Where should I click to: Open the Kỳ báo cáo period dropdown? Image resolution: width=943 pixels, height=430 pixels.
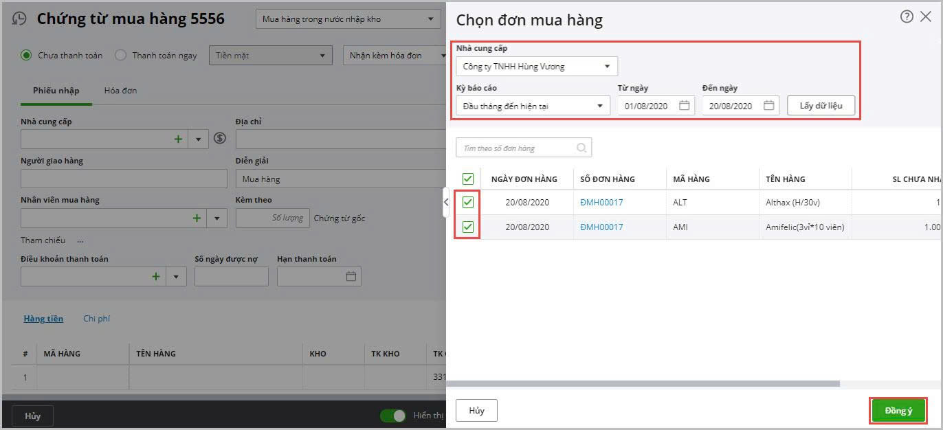tap(599, 106)
